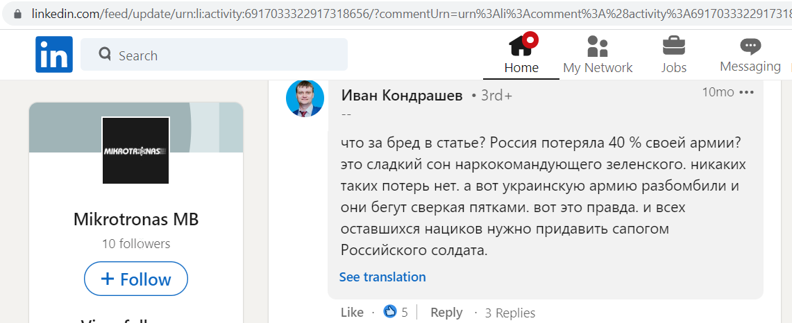Open Иван Кондрашев name link

coord(402,96)
